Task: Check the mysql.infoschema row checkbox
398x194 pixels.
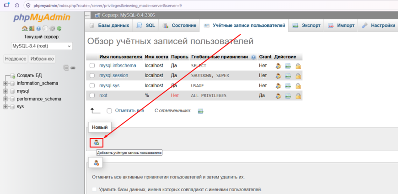Action: (92, 66)
